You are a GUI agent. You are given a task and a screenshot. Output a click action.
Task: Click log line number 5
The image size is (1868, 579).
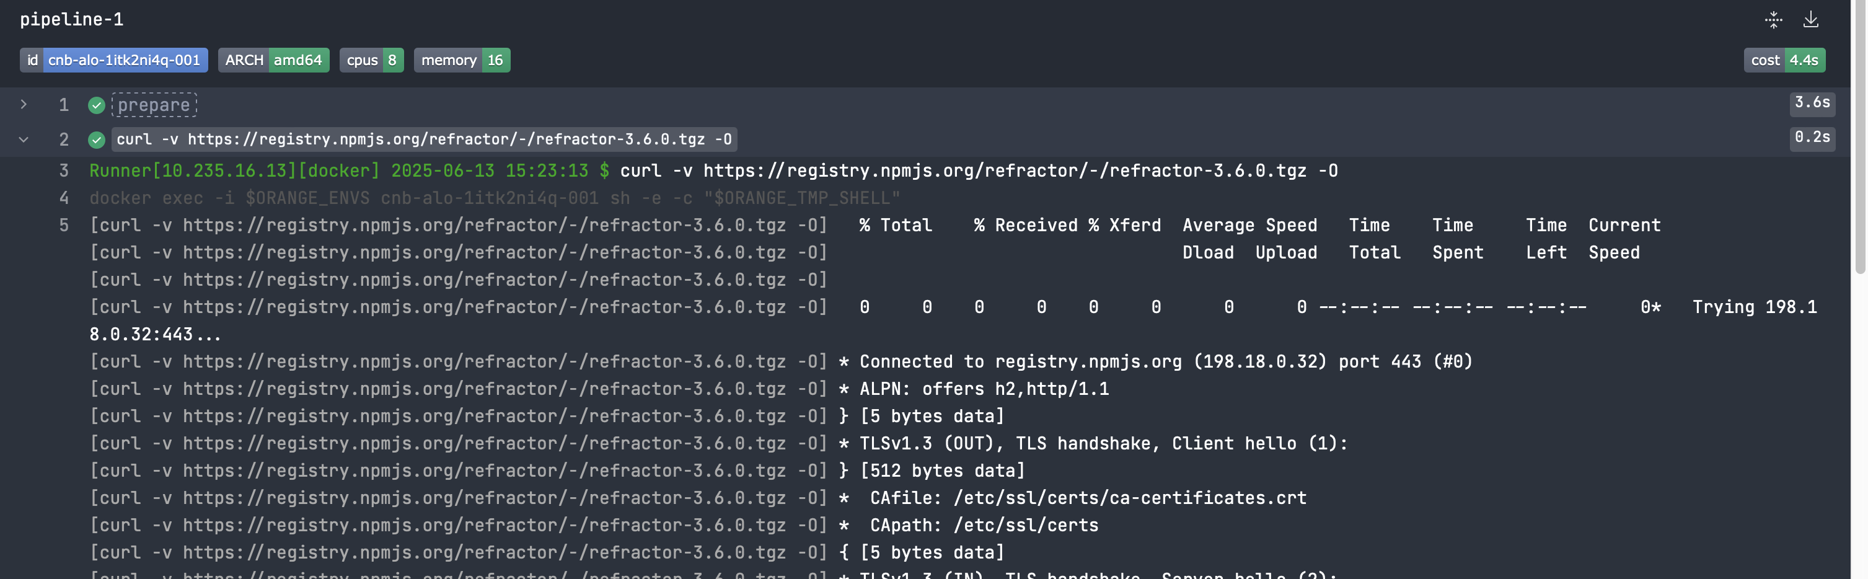tap(64, 226)
